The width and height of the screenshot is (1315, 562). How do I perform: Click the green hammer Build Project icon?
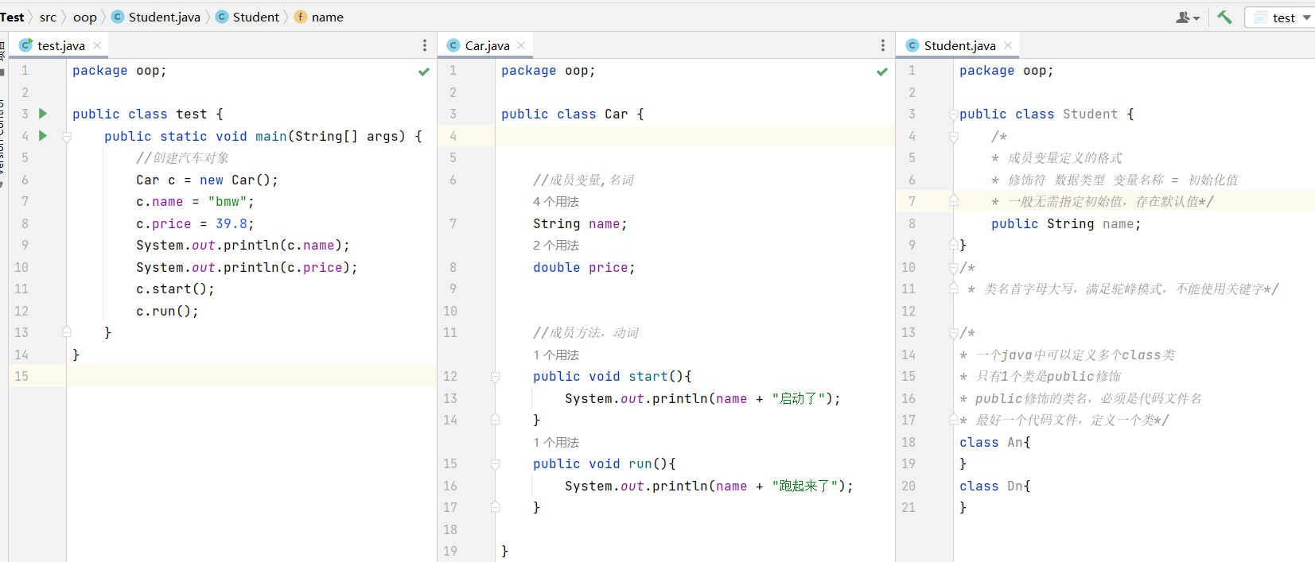tap(1224, 17)
